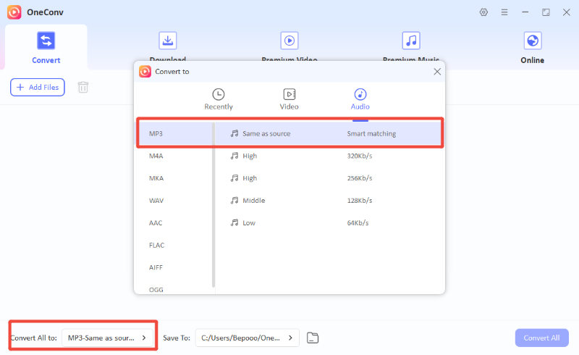Select High 320Kb/s quality option
Image resolution: width=579 pixels, height=355 pixels.
(329, 156)
